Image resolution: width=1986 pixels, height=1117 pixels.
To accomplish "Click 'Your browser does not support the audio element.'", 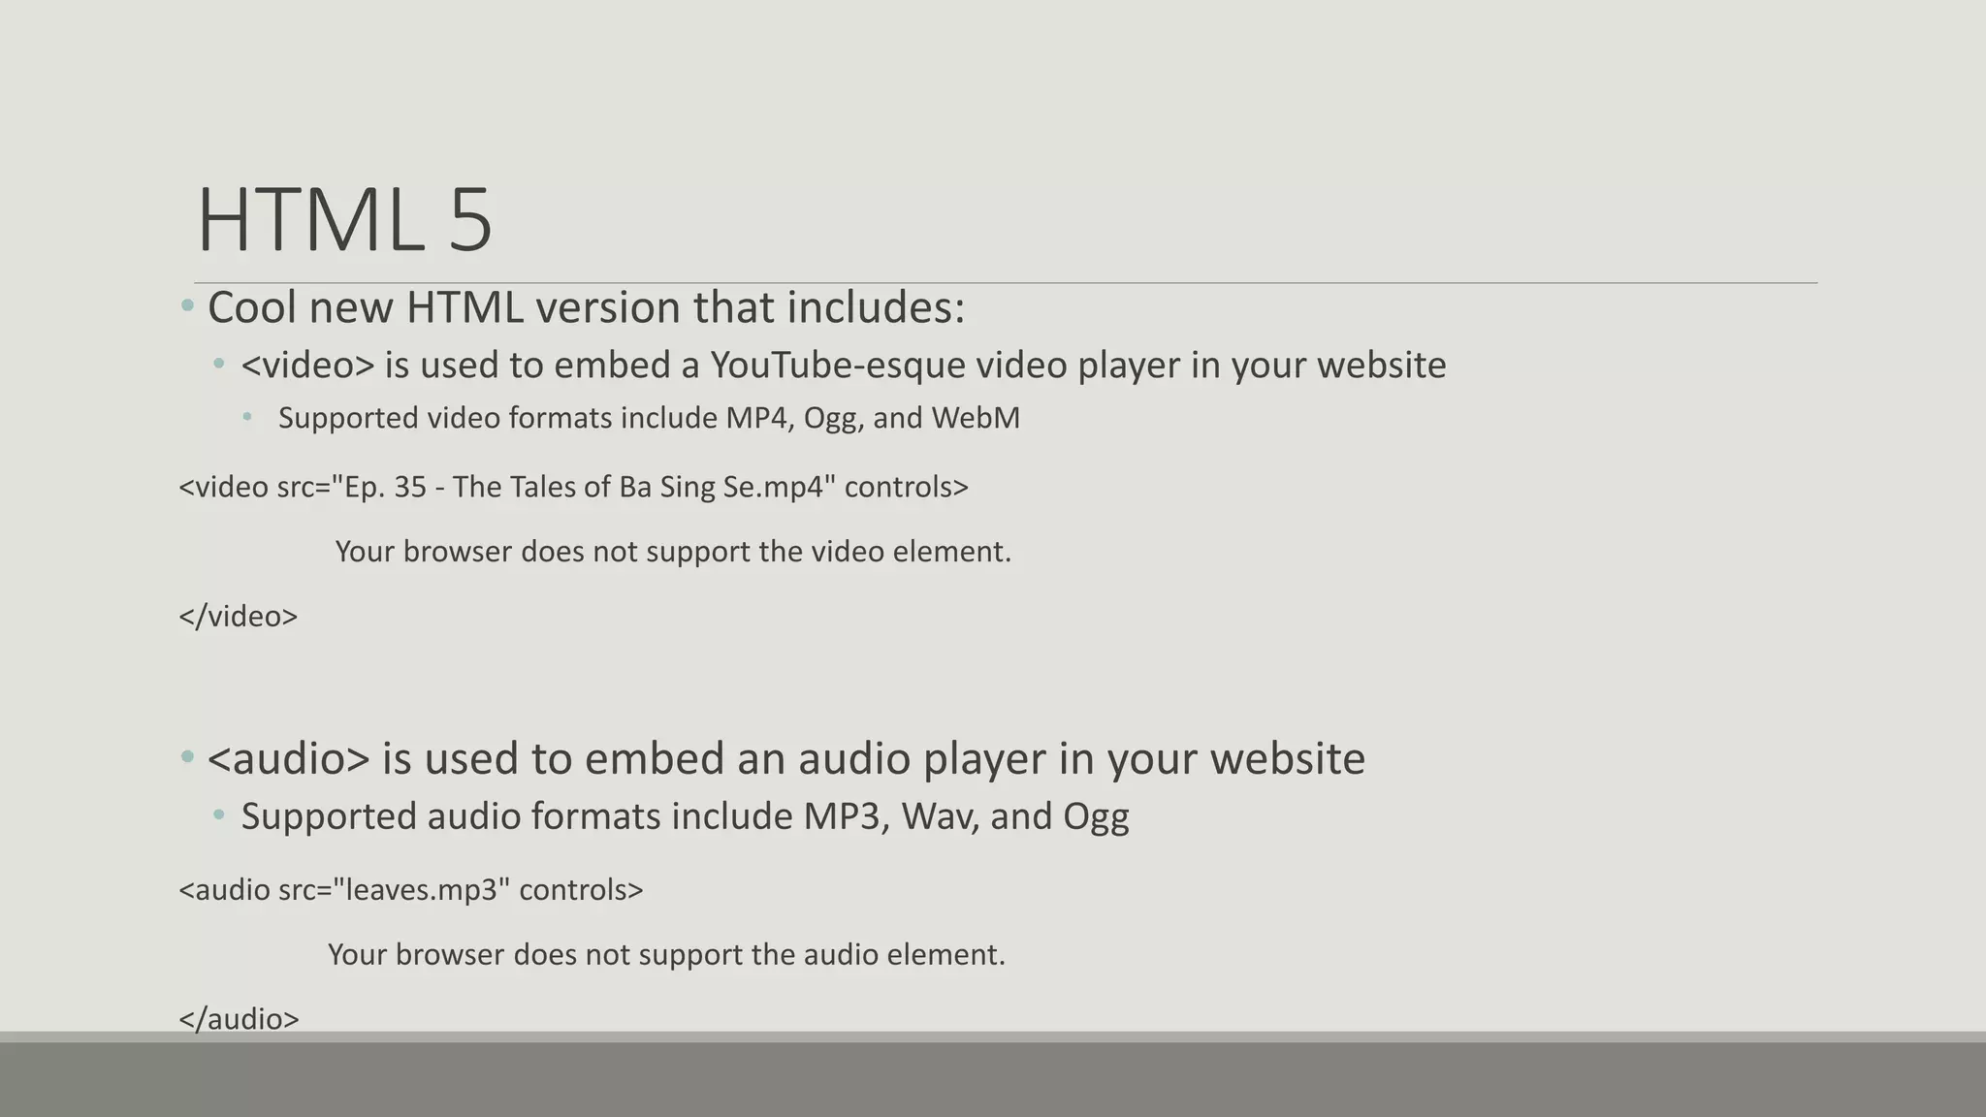I will pyautogui.click(x=666, y=955).
